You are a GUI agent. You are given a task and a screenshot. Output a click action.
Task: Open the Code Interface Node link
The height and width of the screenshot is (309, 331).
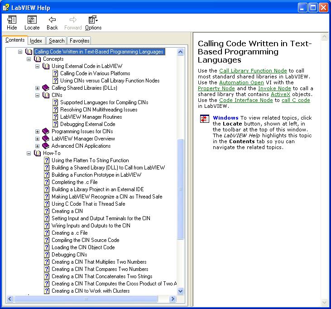point(246,100)
